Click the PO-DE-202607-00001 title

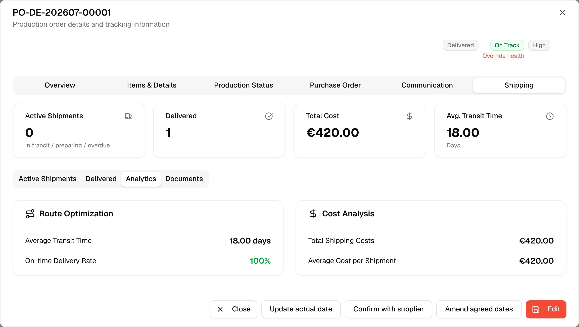[x=62, y=13]
